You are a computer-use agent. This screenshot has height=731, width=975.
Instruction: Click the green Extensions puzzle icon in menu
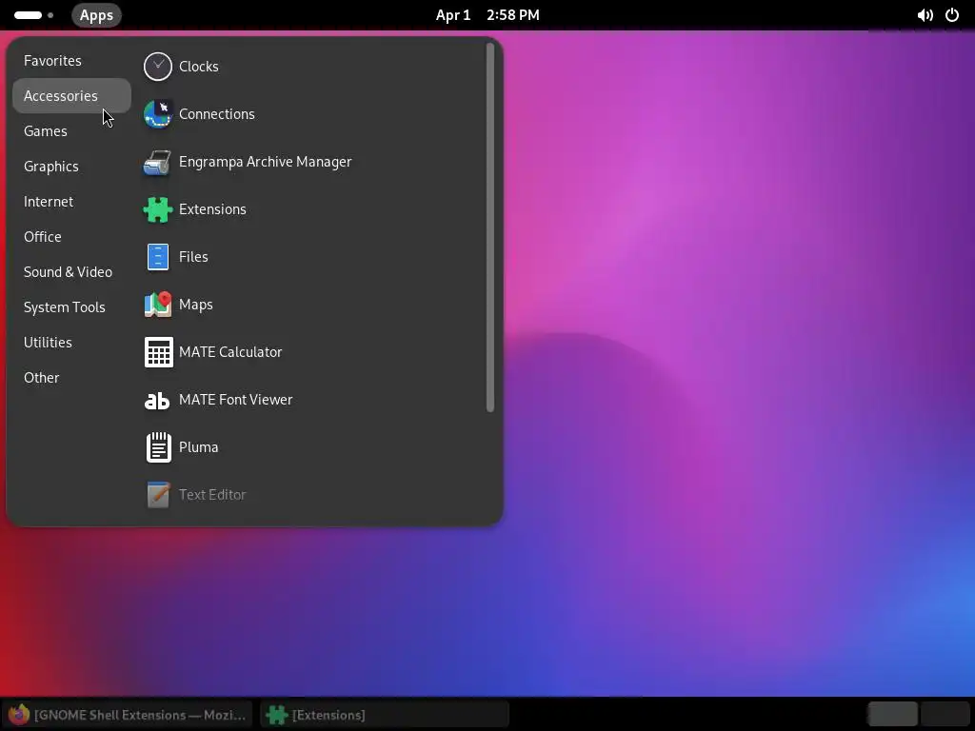coord(158,209)
